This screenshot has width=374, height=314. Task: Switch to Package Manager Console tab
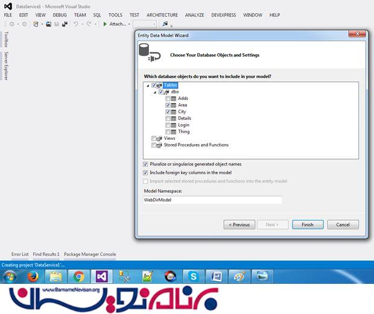90,254
